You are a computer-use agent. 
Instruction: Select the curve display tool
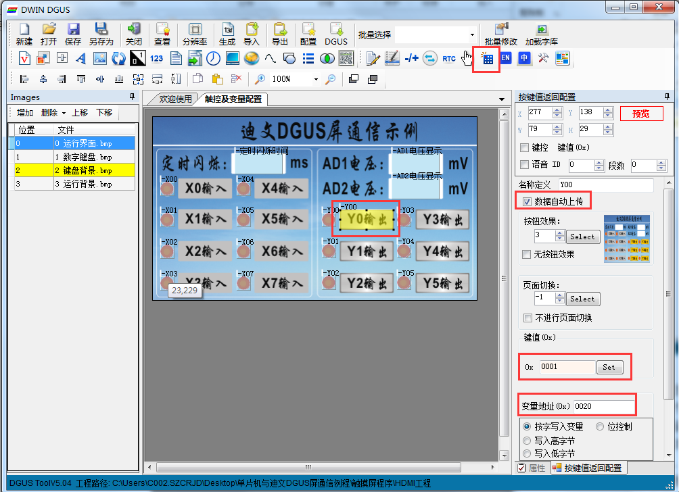coord(271,58)
